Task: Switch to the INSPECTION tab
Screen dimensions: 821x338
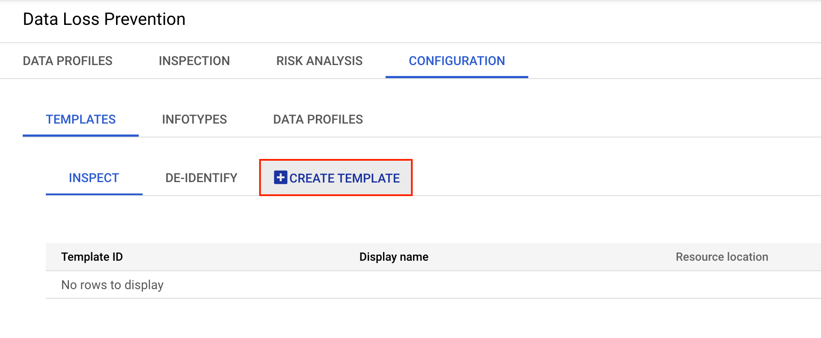Action: [x=194, y=61]
